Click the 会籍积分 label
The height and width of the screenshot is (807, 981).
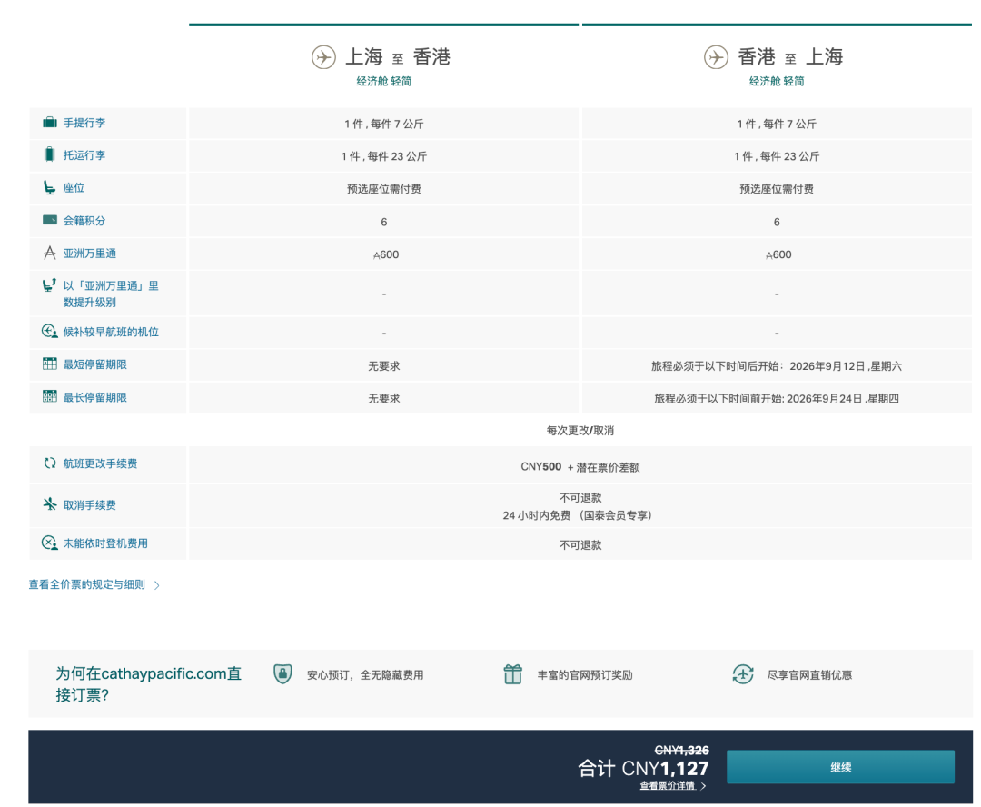click(x=84, y=220)
